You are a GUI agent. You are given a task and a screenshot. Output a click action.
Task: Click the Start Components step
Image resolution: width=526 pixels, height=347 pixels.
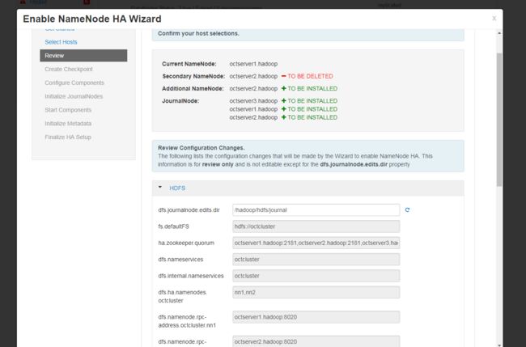[x=68, y=110]
